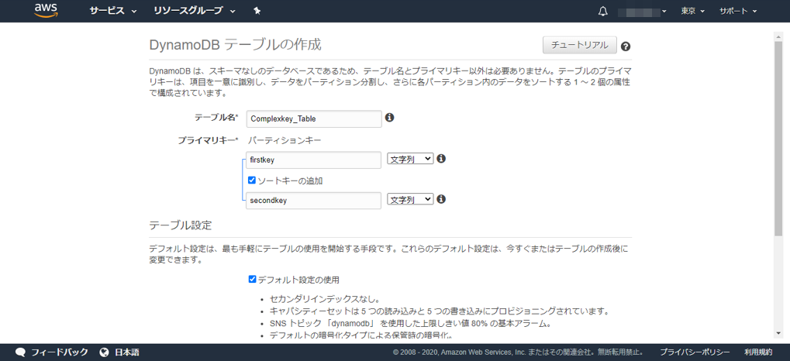Image resolution: width=790 pixels, height=361 pixels.
Task: Click the help question mark icon
Action: [626, 46]
